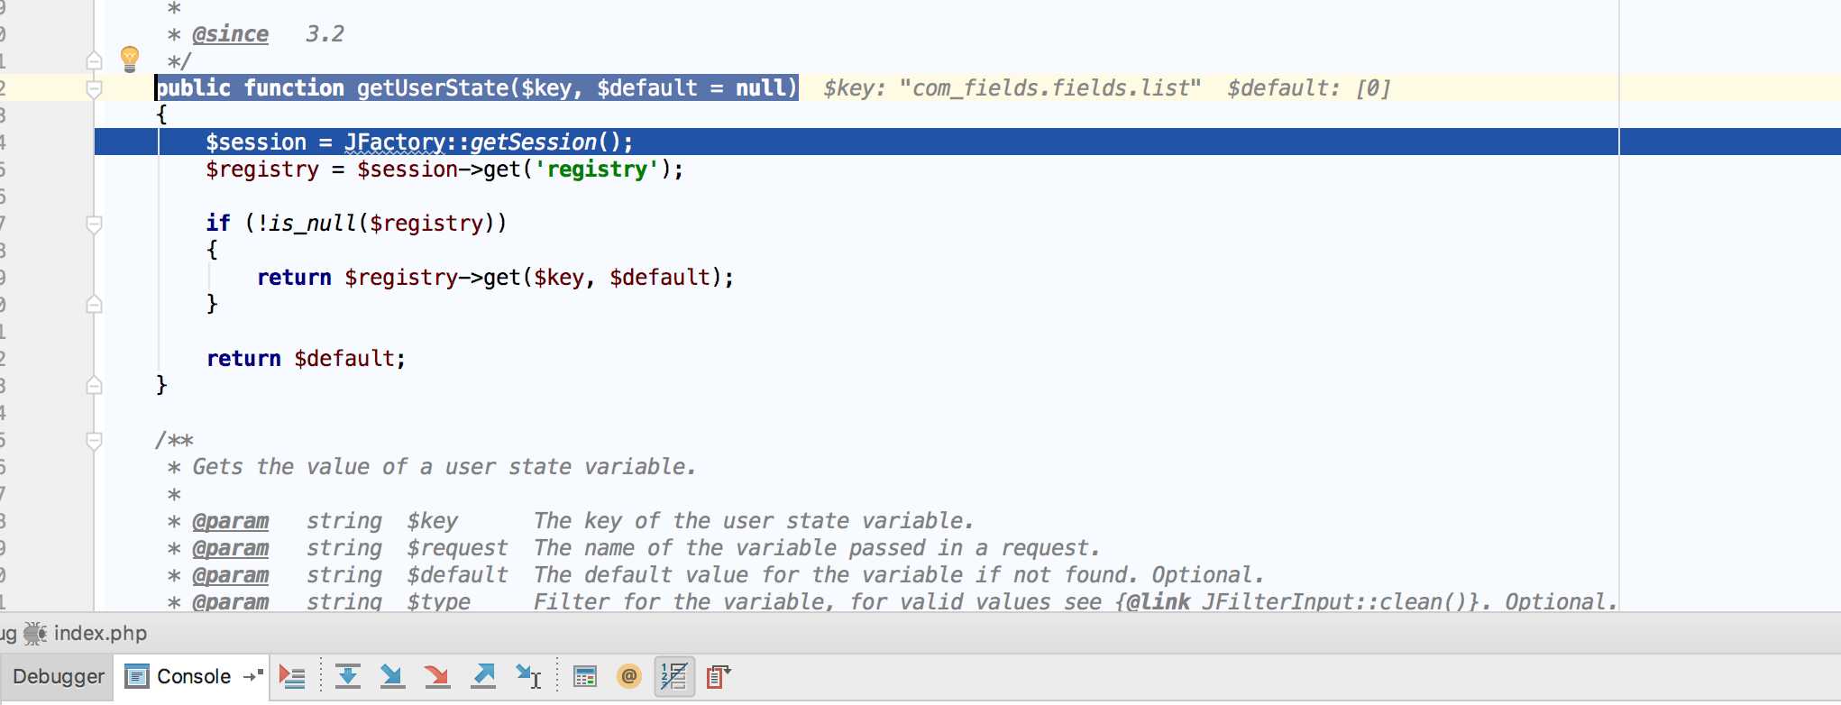The width and height of the screenshot is (1841, 705).
Task: Click 'Gets the value of a user state variable.' comment
Action: 444,467
